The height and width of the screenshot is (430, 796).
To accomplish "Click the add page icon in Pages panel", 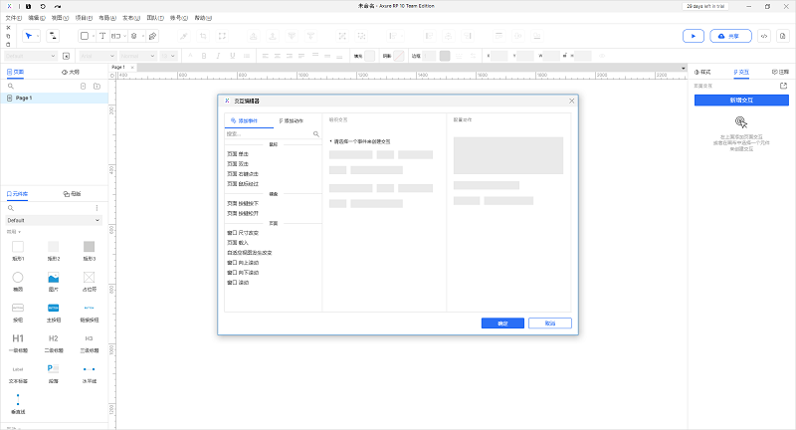I will pos(84,87).
